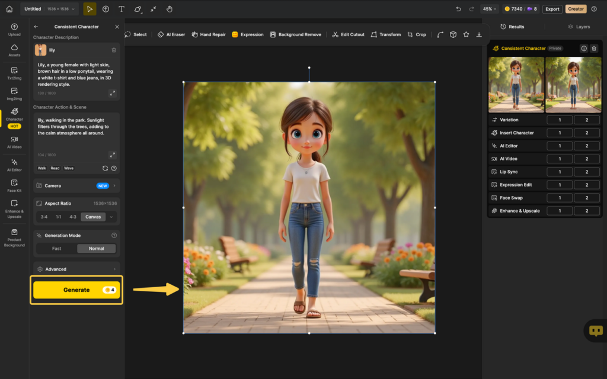The image size is (607, 379).
Task: Switch to the Results tab
Action: 512,27
